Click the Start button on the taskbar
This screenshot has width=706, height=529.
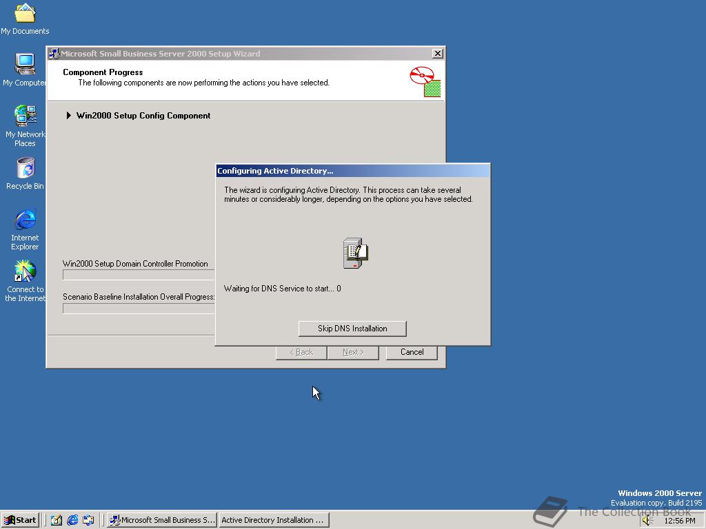(20, 520)
